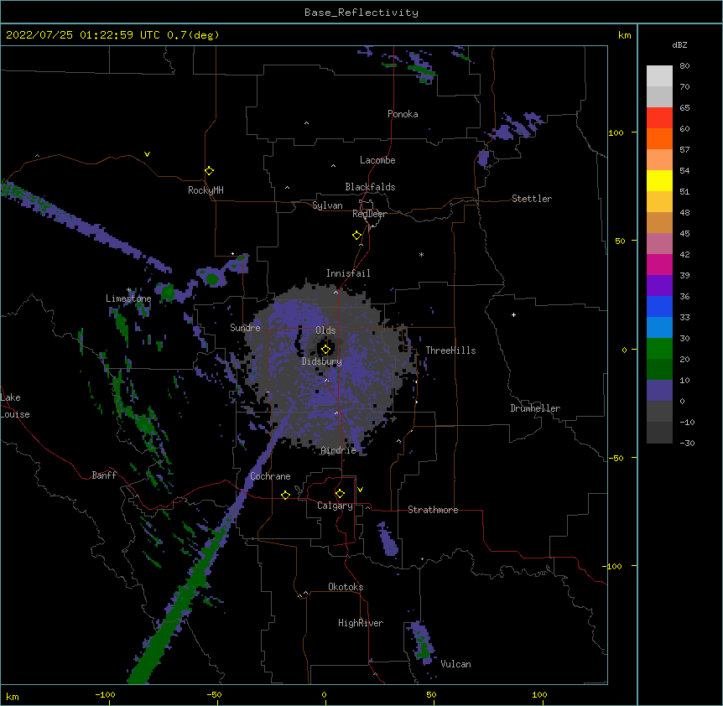
Task: Click the asterisk marker above Limestone label
Action: tap(129, 290)
